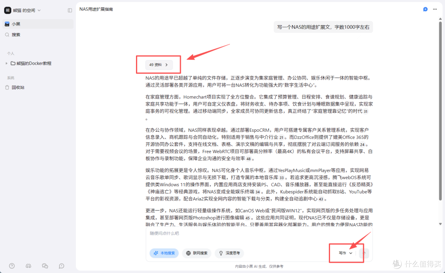The image size is (445, 273).
Task: Start a new chat with blue icon
Action: [x=425, y=9]
